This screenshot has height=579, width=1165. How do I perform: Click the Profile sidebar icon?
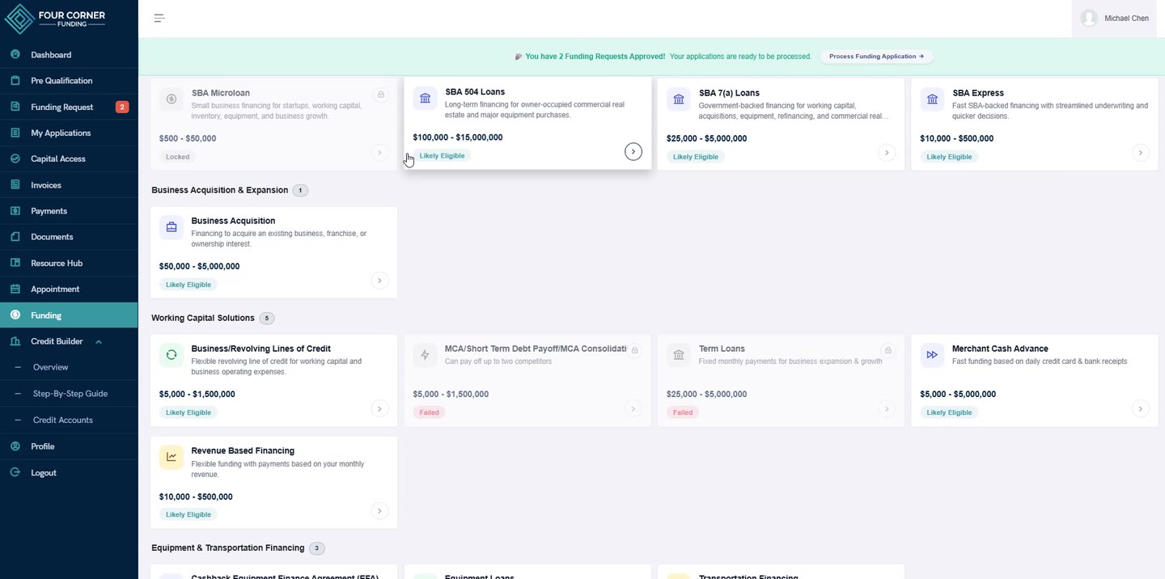tap(15, 446)
